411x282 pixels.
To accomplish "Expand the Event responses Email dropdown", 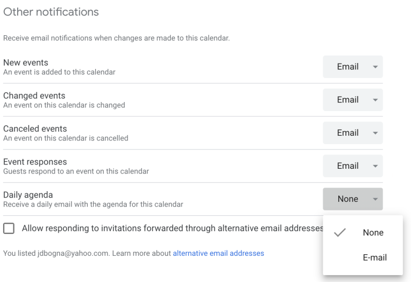I will [353, 166].
